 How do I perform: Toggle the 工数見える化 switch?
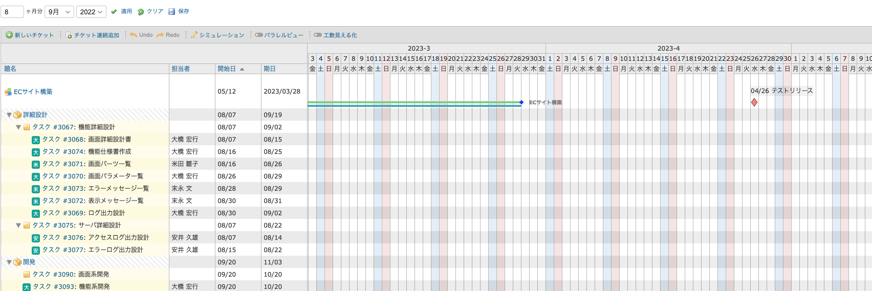[x=318, y=35]
